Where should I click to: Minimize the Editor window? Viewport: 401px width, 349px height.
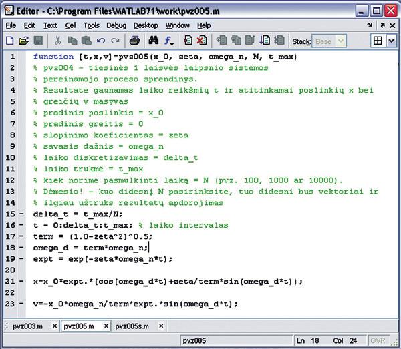click(362, 11)
